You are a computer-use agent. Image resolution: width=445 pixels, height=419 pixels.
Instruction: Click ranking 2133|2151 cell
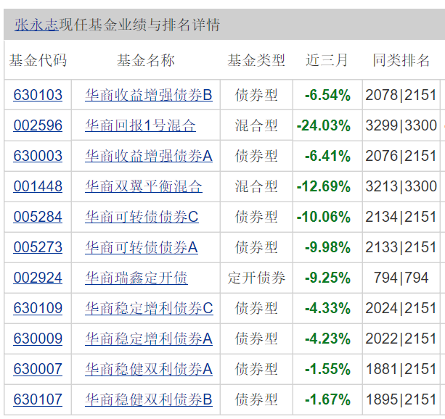[x=401, y=247]
